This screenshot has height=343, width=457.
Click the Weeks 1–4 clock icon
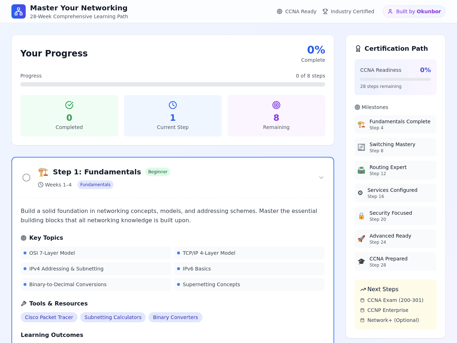41,185
